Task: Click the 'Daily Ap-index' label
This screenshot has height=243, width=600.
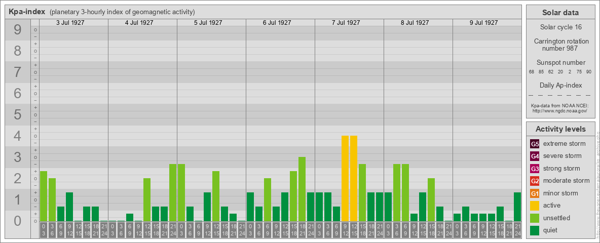Action: 561,85
